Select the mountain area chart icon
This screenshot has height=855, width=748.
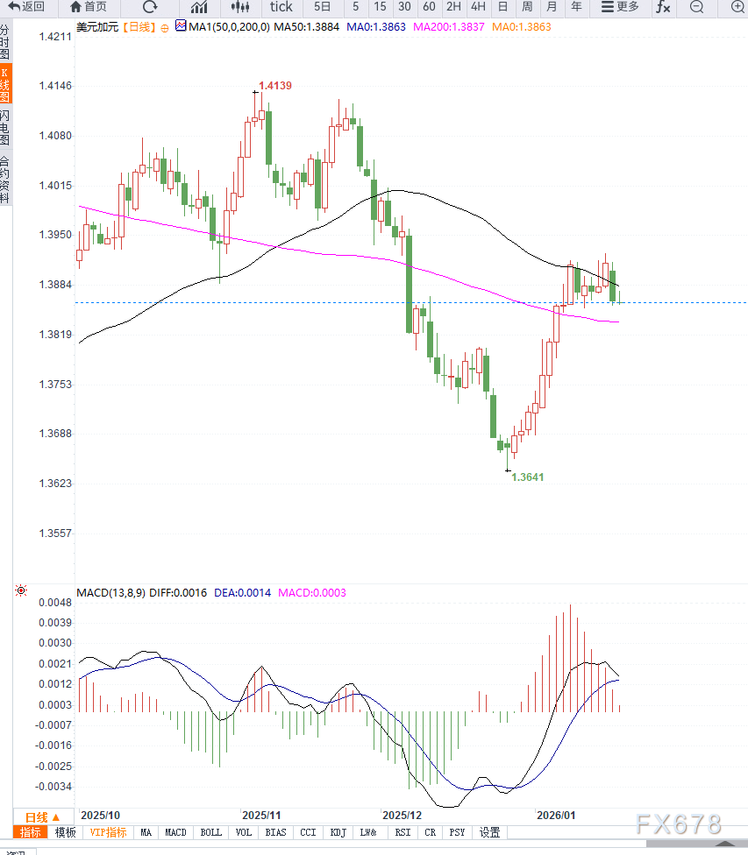[199, 7]
